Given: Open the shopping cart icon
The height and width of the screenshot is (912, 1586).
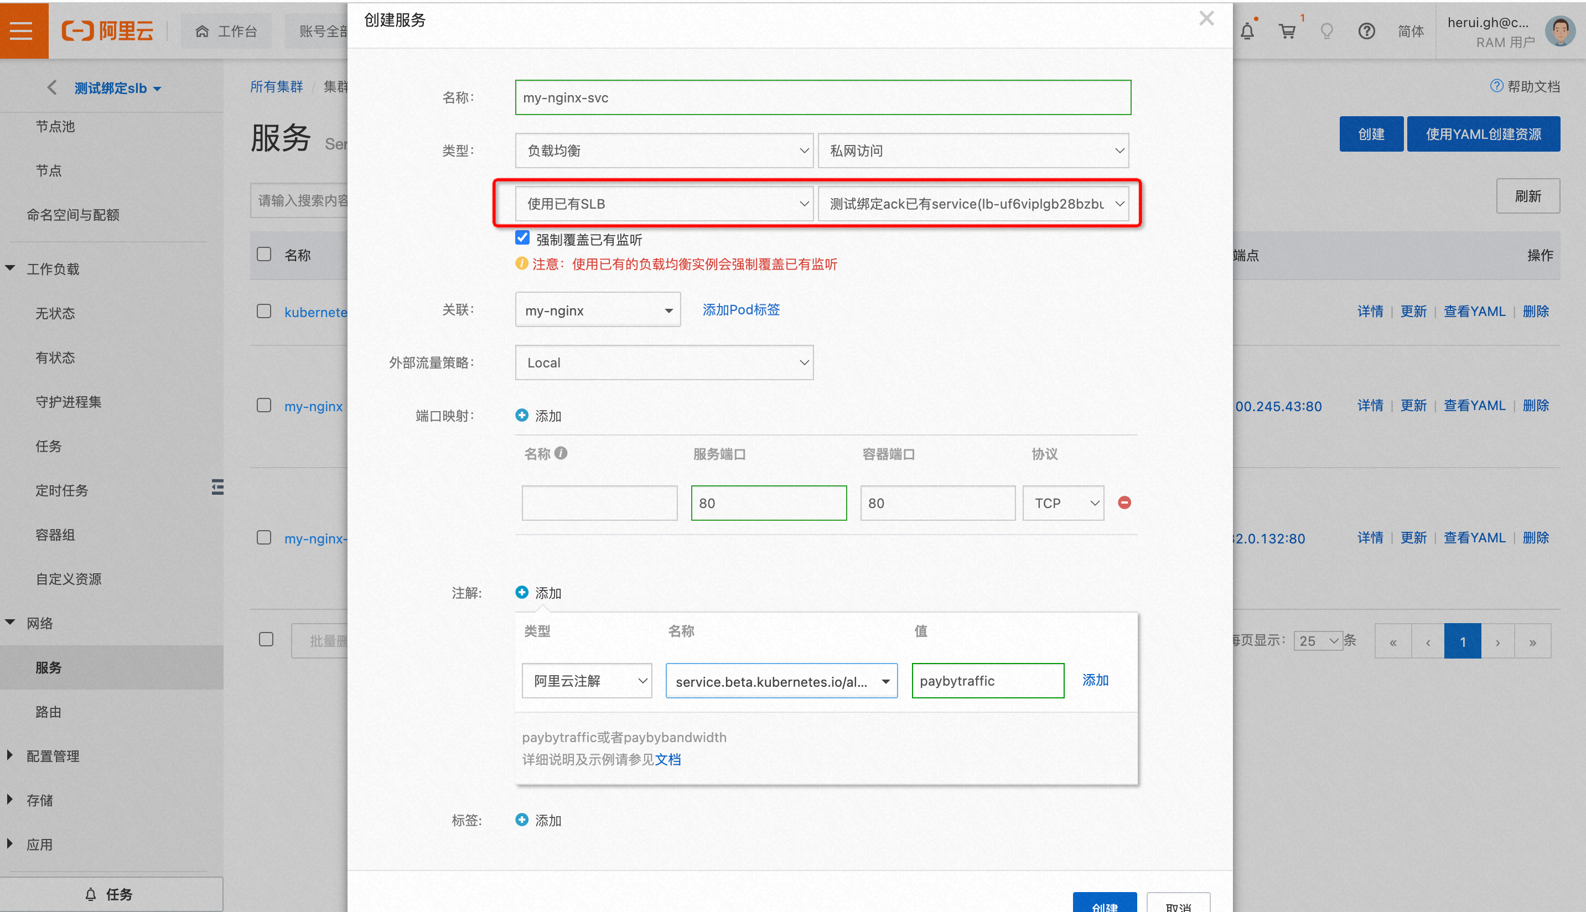Looking at the screenshot, I should [1287, 30].
